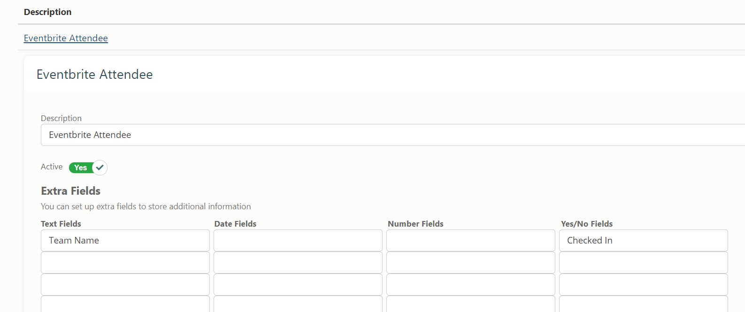Click the first Number Fields input
Image resolution: width=745 pixels, height=312 pixels.
pos(471,240)
